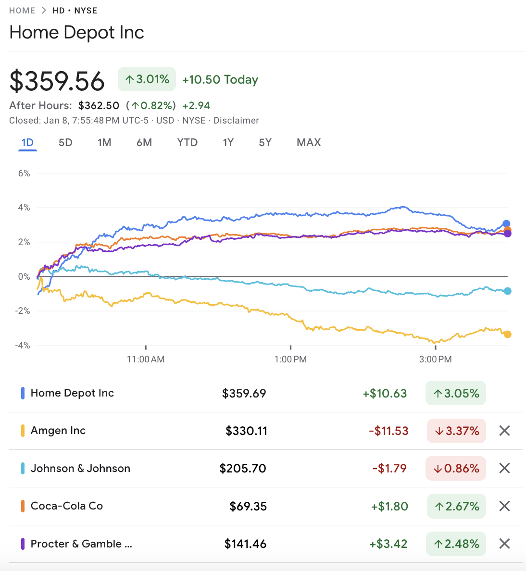The image size is (526, 571).
Task: View the 1Y chart range
Action: [x=228, y=142]
